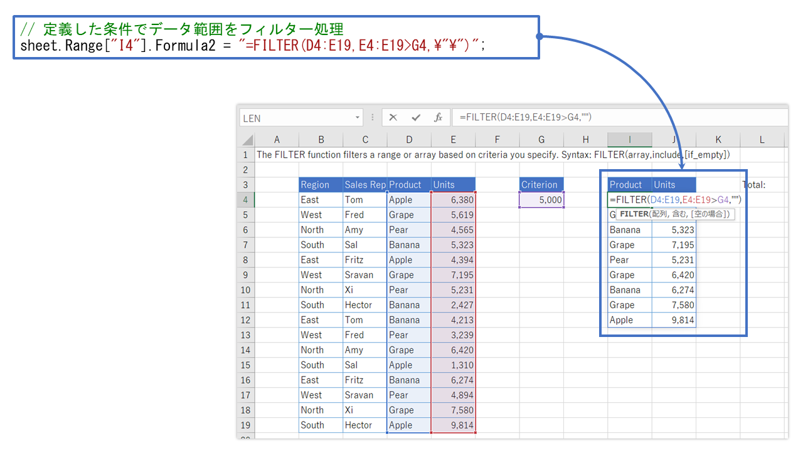Select column L header
803x451 pixels.
tap(762, 140)
